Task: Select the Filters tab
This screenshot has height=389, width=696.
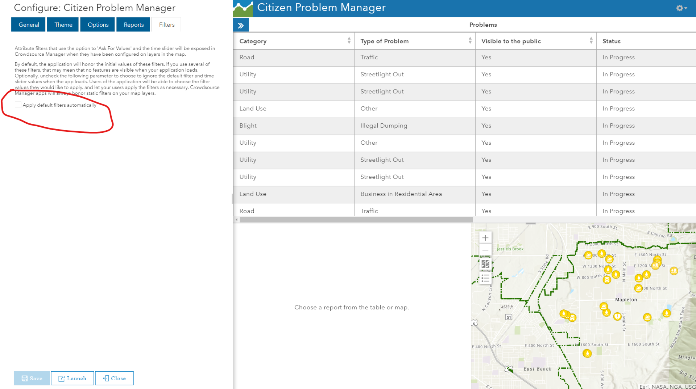Action: [167, 25]
